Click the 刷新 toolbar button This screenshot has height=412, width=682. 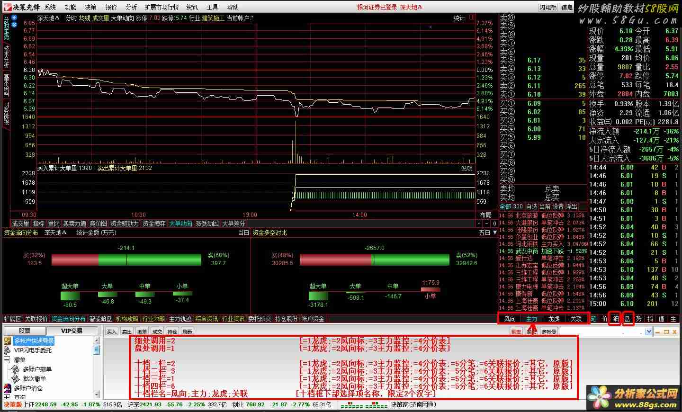tap(188, 331)
